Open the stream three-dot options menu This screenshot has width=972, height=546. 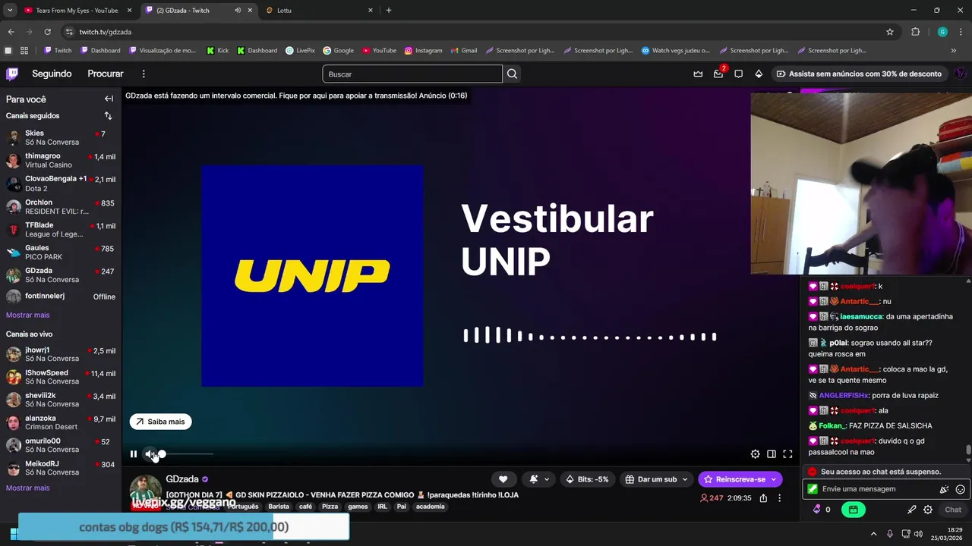(779, 498)
